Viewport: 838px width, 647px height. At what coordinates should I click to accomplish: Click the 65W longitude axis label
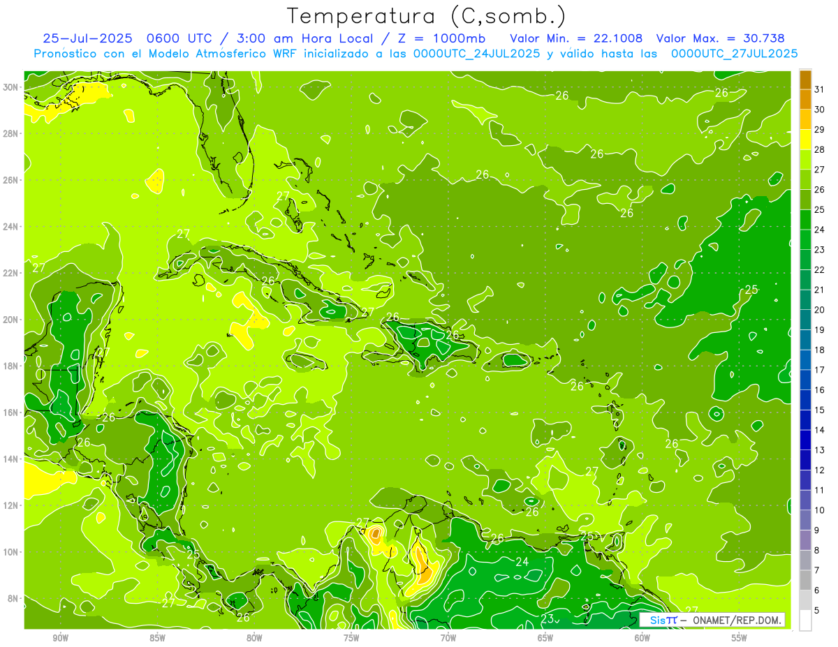click(x=545, y=638)
